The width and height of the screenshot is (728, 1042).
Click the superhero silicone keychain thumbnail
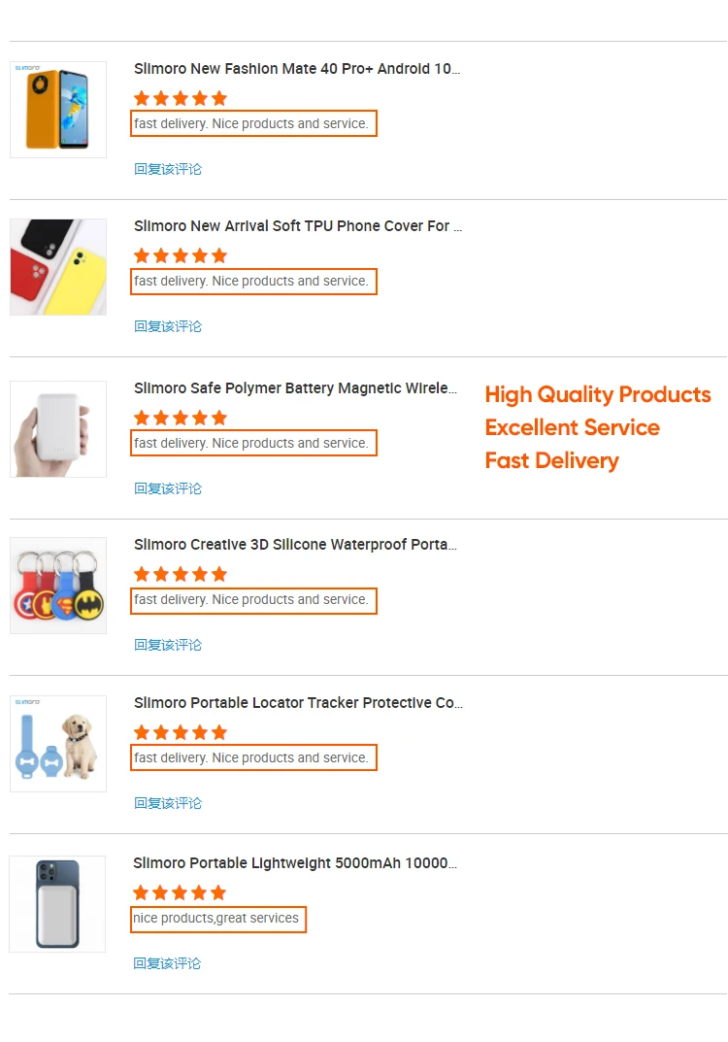[x=58, y=586]
